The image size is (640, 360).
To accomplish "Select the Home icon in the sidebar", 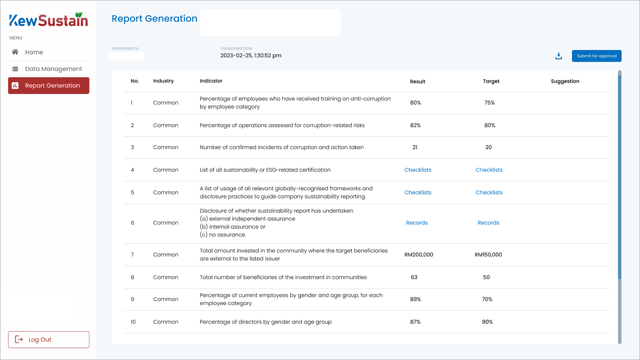I will [15, 52].
